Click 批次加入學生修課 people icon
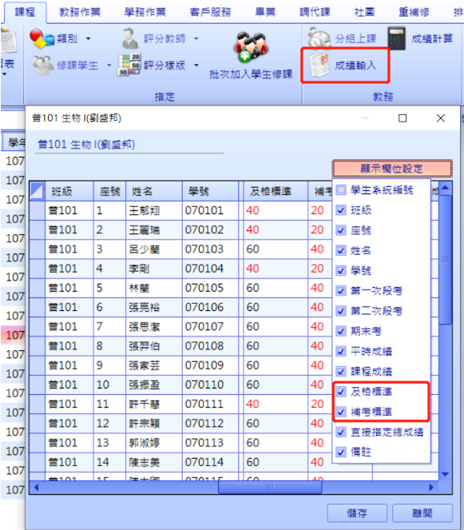 coord(251,46)
